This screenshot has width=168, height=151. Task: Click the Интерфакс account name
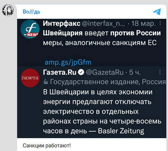62,23
